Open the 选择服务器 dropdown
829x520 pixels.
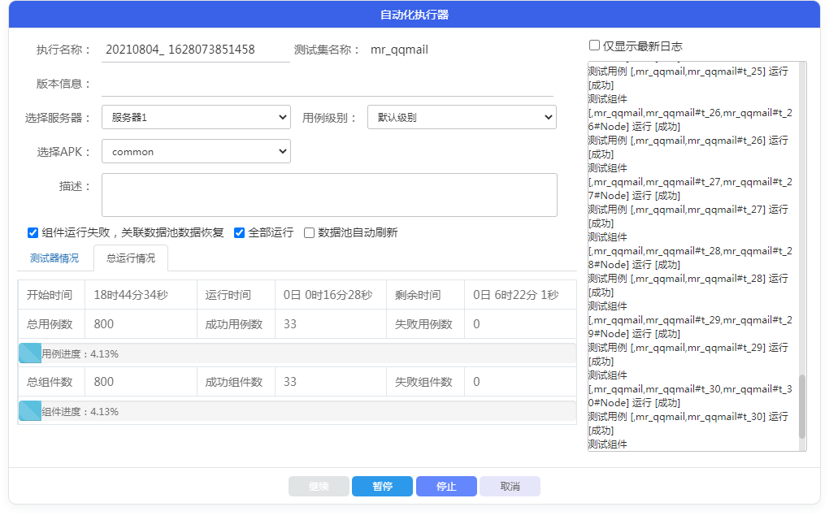pyautogui.click(x=196, y=117)
